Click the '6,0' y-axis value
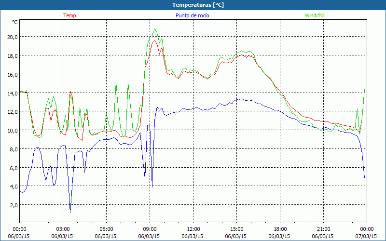This screenshot has width=386, height=241. tap(14, 168)
